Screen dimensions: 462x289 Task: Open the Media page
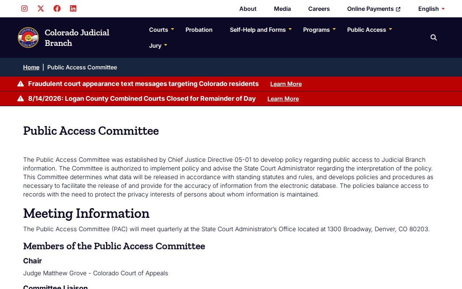pyautogui.click(x=282, y=9)
